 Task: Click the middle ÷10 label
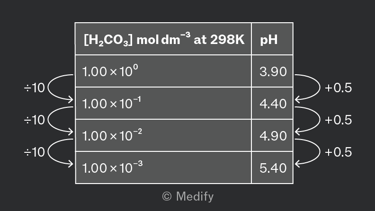click(x=35, y=120)
